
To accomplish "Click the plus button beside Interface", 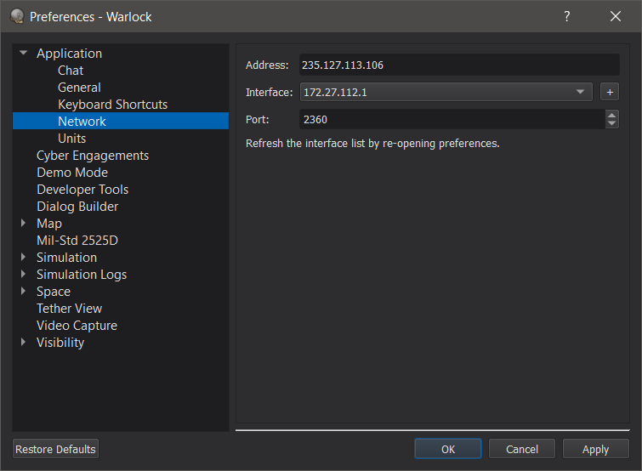I will (610, 92).
